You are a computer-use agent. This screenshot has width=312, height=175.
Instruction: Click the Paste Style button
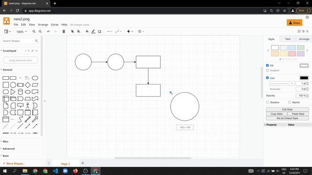coord(298,114)
